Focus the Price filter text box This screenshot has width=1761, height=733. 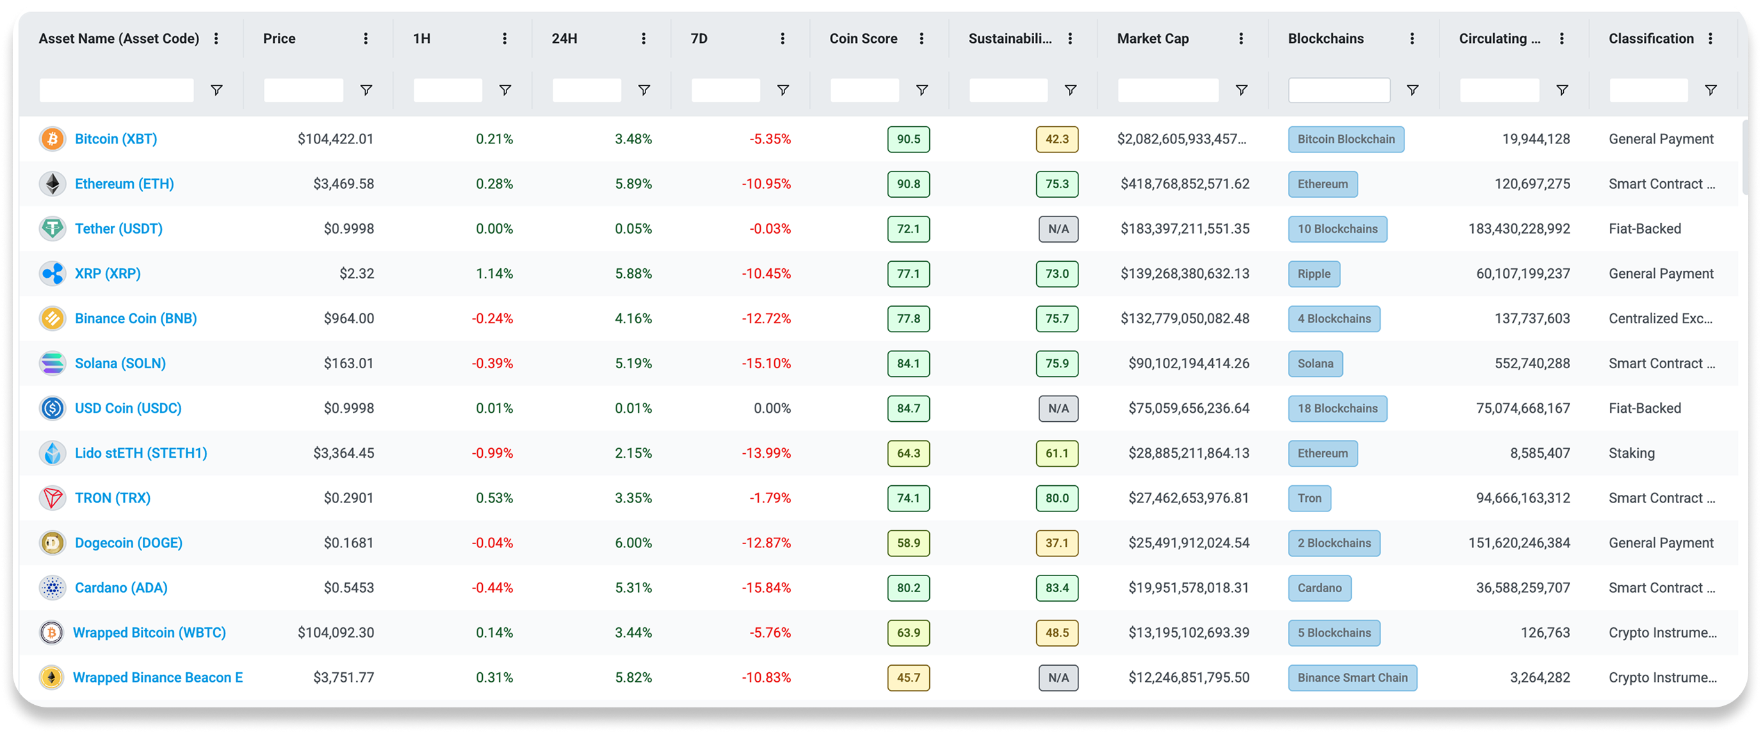click(x=304, y=90)
